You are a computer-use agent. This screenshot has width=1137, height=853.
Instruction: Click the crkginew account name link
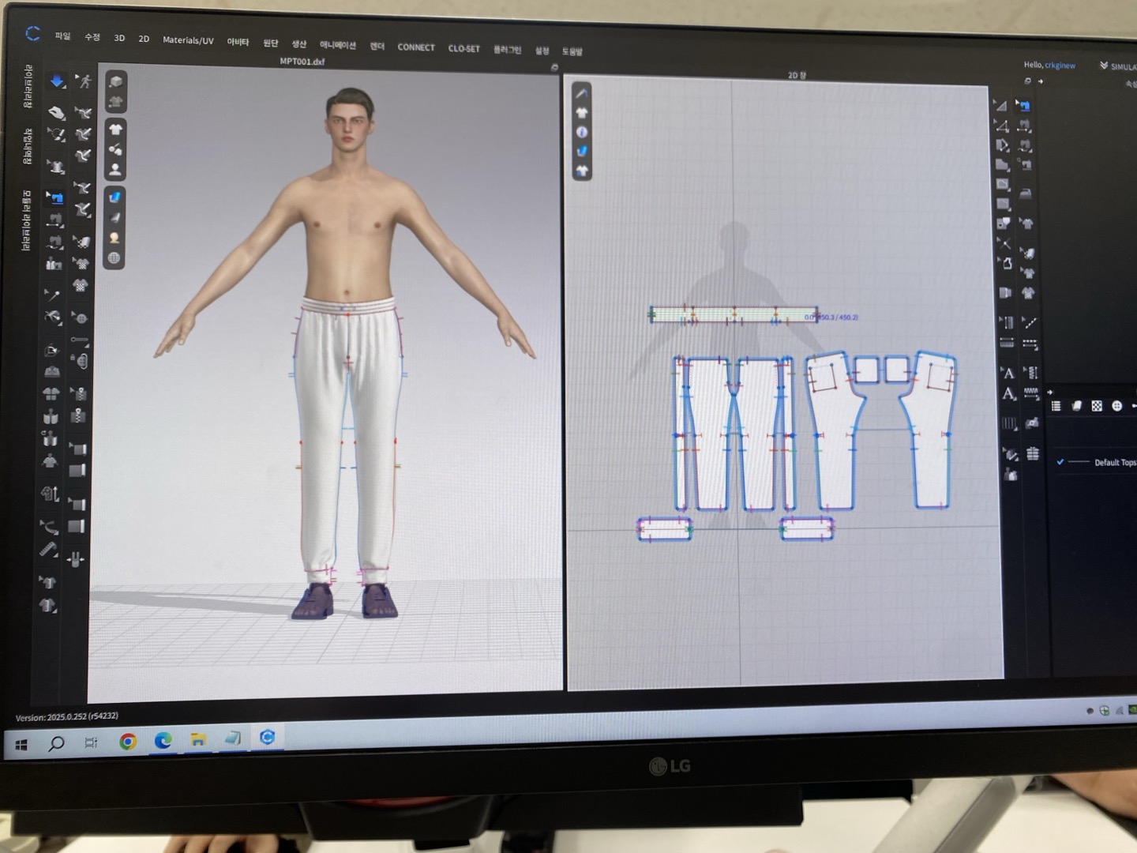tap(1060, 66)
